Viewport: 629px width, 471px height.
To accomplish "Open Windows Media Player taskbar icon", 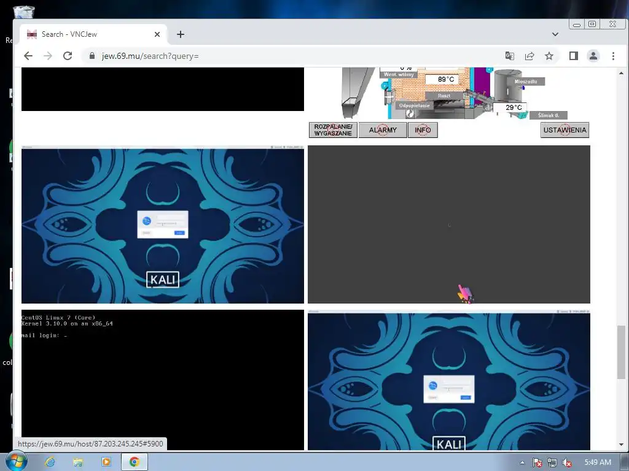I will pyautogui.click(x=106, y=462).
